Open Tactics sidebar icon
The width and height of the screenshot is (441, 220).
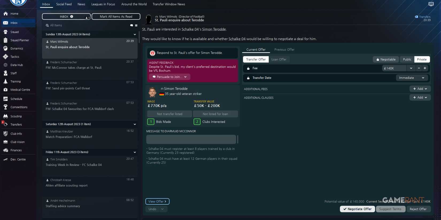point(6,57)
